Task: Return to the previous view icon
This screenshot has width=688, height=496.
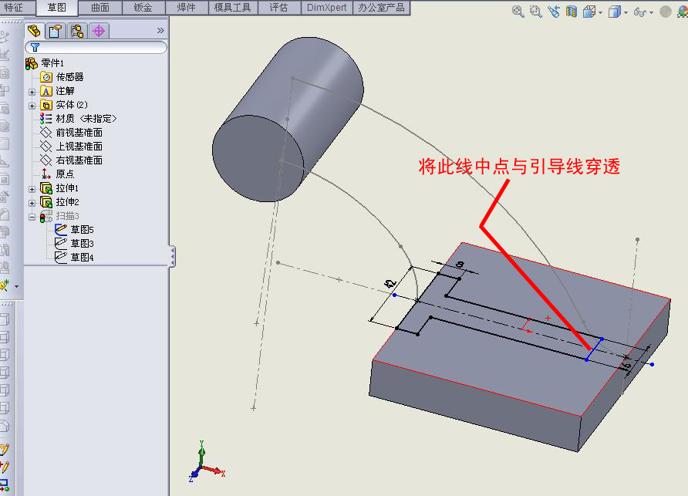Action: [x=554, y=12]
